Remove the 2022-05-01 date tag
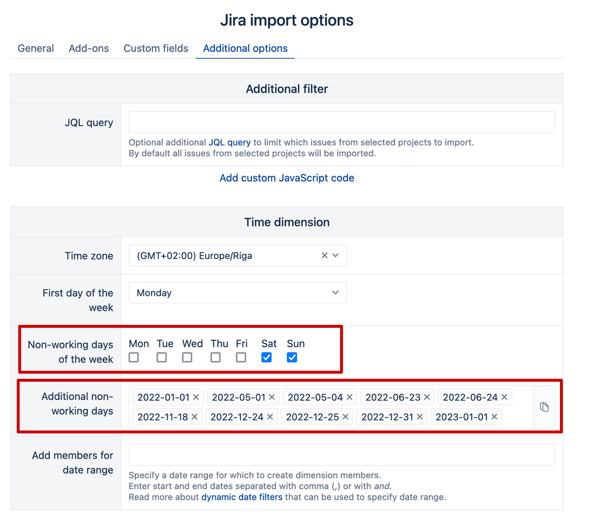Viewport: 592px width, 518px height. pyautogui.click(x=272, y=397)
